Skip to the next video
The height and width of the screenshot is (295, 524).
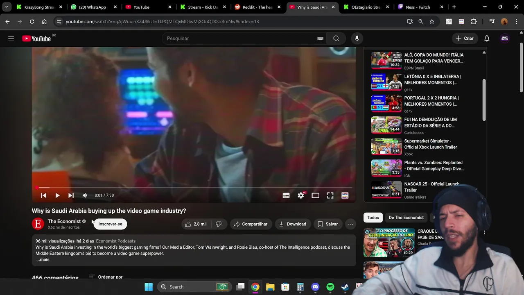pos(71,195)
